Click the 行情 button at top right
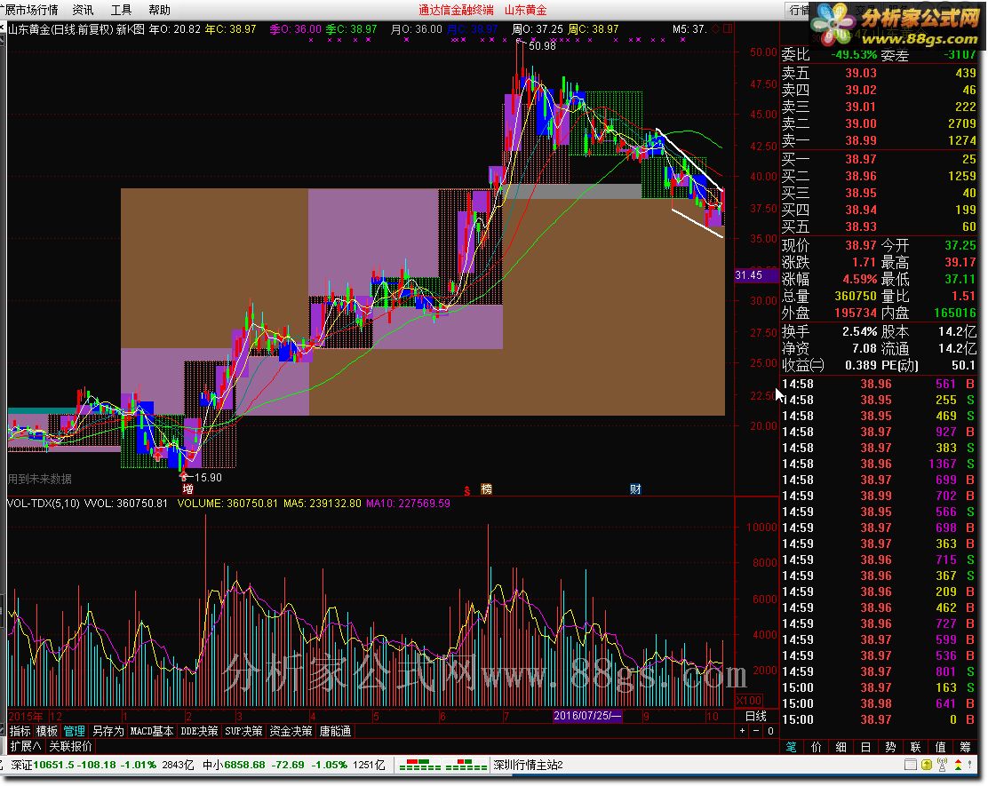This screenshot has width=988, height=786. (799, 10)
